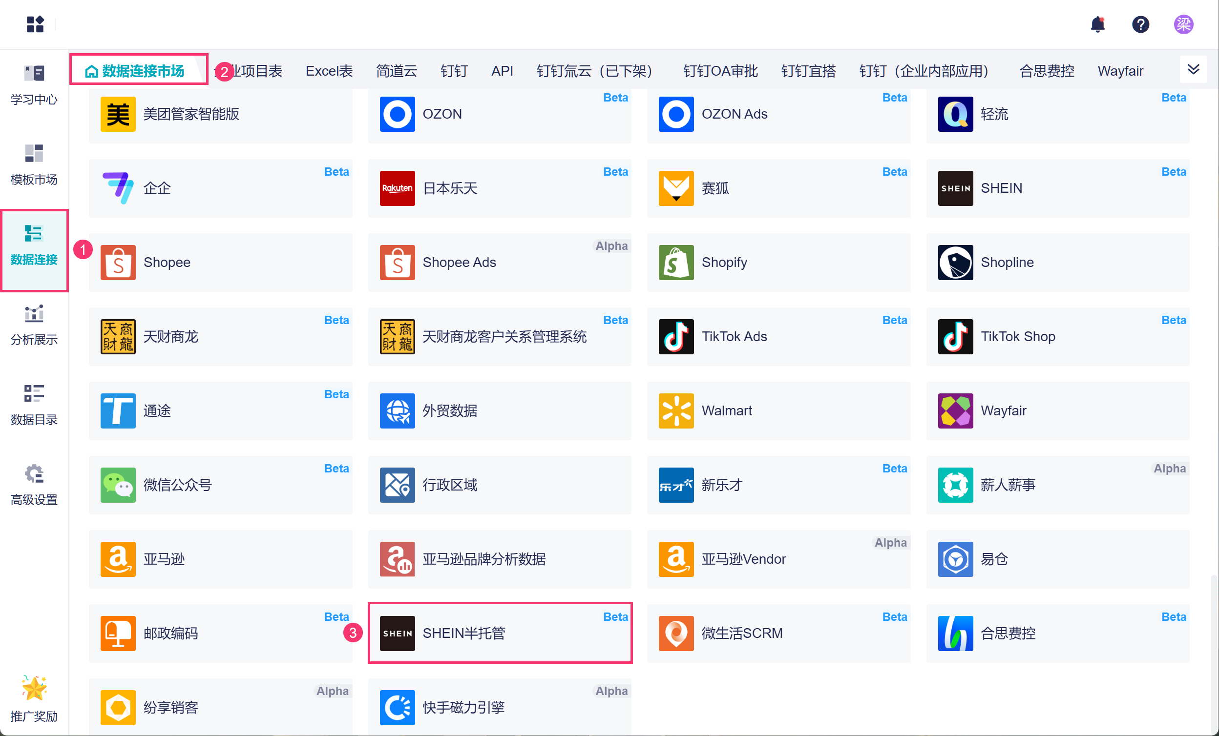This screenshot has height=736, width=1219.
Task: Switch to the 钉钉OA审批 tab
Action: point(720,71)
